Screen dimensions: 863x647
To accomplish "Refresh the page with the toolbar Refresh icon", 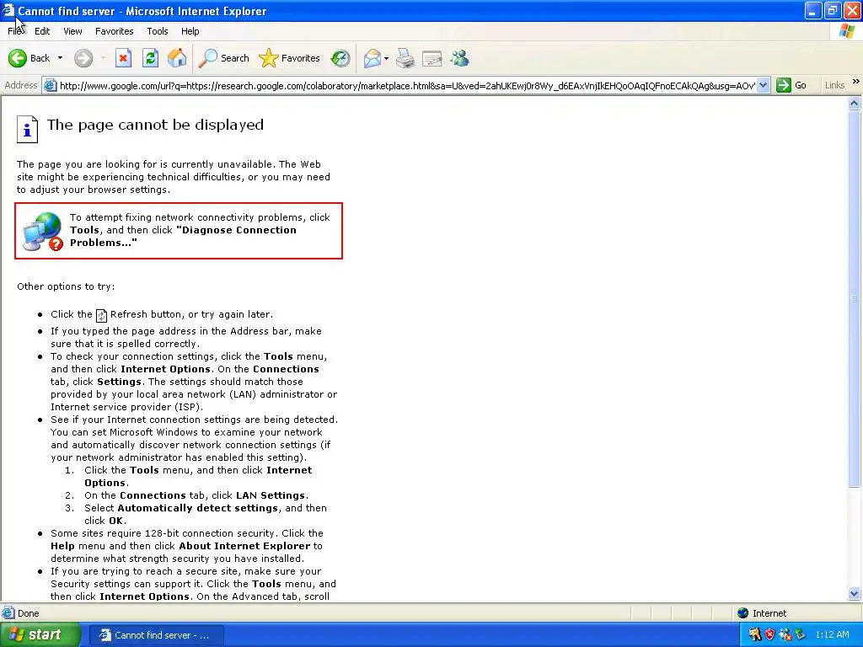I will (150, 58).
